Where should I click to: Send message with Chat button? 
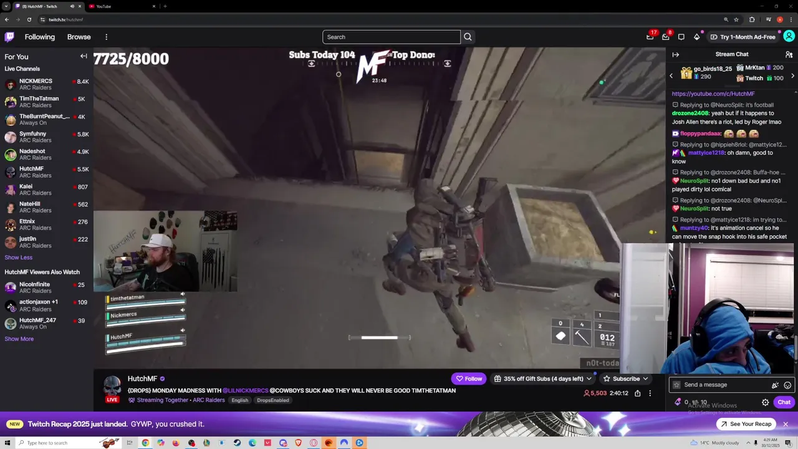(784, 402)
